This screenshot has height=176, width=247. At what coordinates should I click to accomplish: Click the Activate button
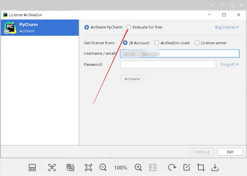(x=132, y=78)
